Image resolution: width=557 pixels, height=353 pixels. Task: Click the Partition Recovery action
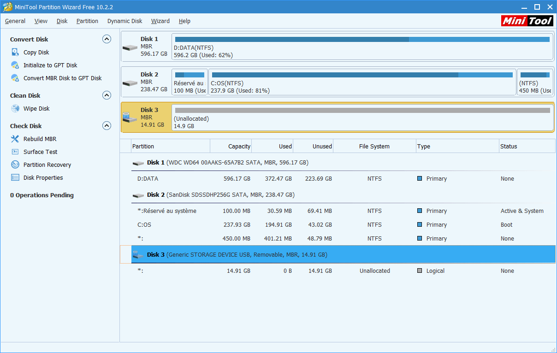pyautogui.click(x=47, y=165)
